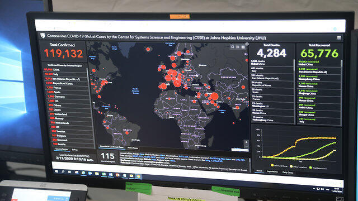Toggle Mainland China series in chart legend
The width and height of the screenshot is (358, 201).
(x=279, y=165)
